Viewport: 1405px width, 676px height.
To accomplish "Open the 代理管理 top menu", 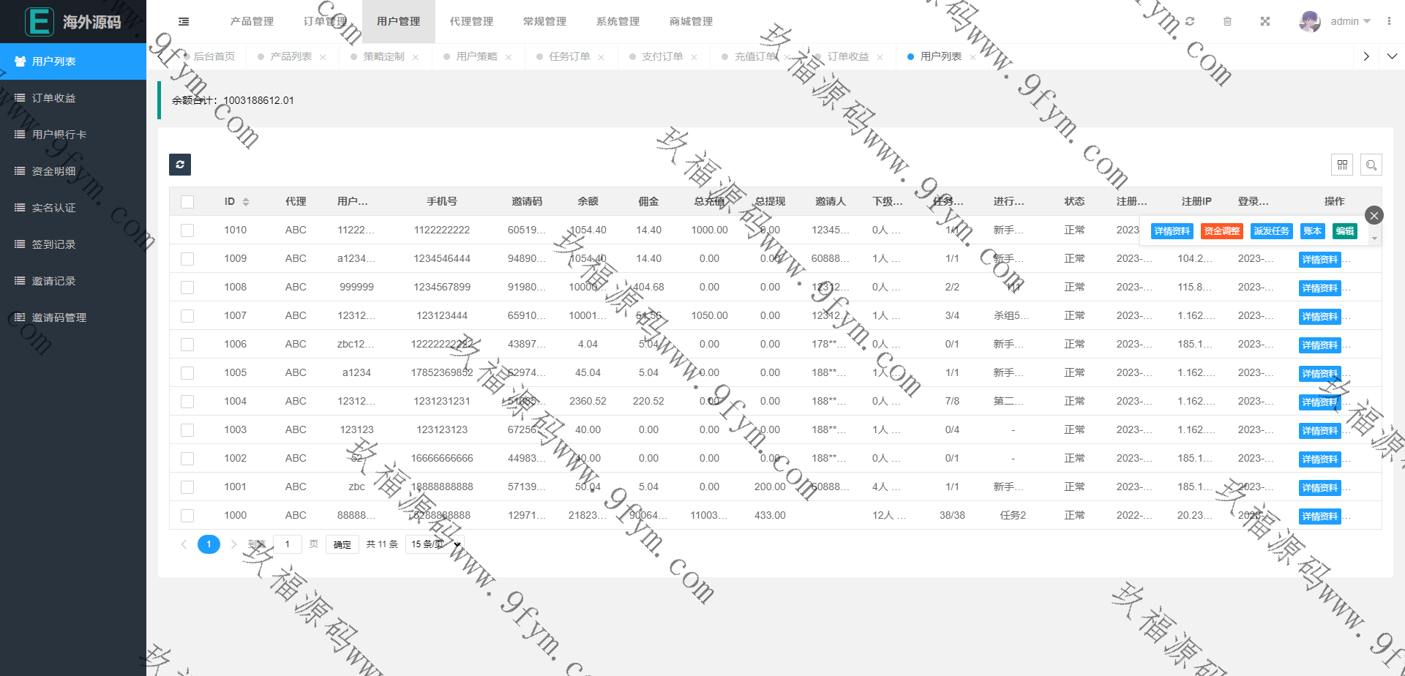I will (x=471, y=22).
